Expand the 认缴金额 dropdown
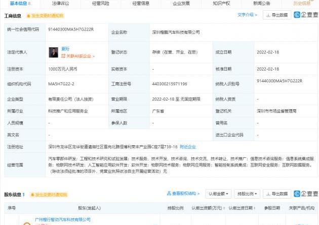Screen dimensions: 319x225 (x=218, y=194)
